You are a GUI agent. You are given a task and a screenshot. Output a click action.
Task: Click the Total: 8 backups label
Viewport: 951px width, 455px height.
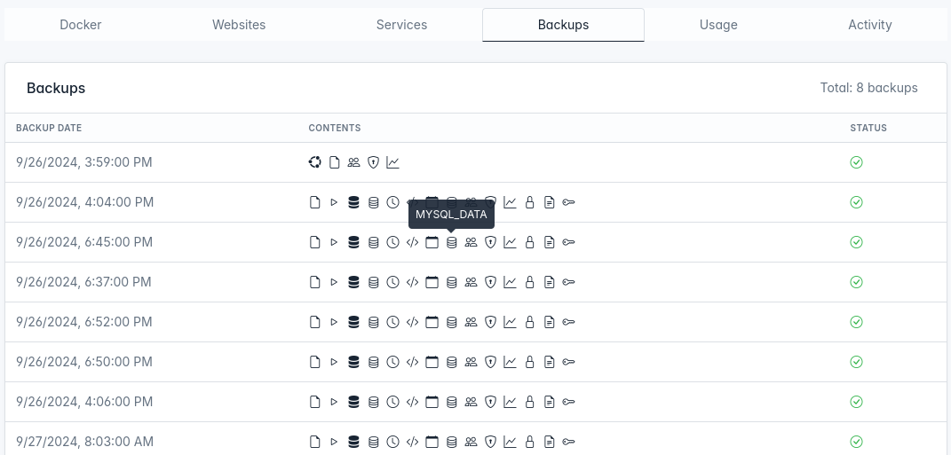click(x=869, y=88)
